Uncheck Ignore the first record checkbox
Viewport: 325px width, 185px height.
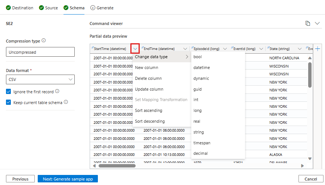click(x=9, y=92)
